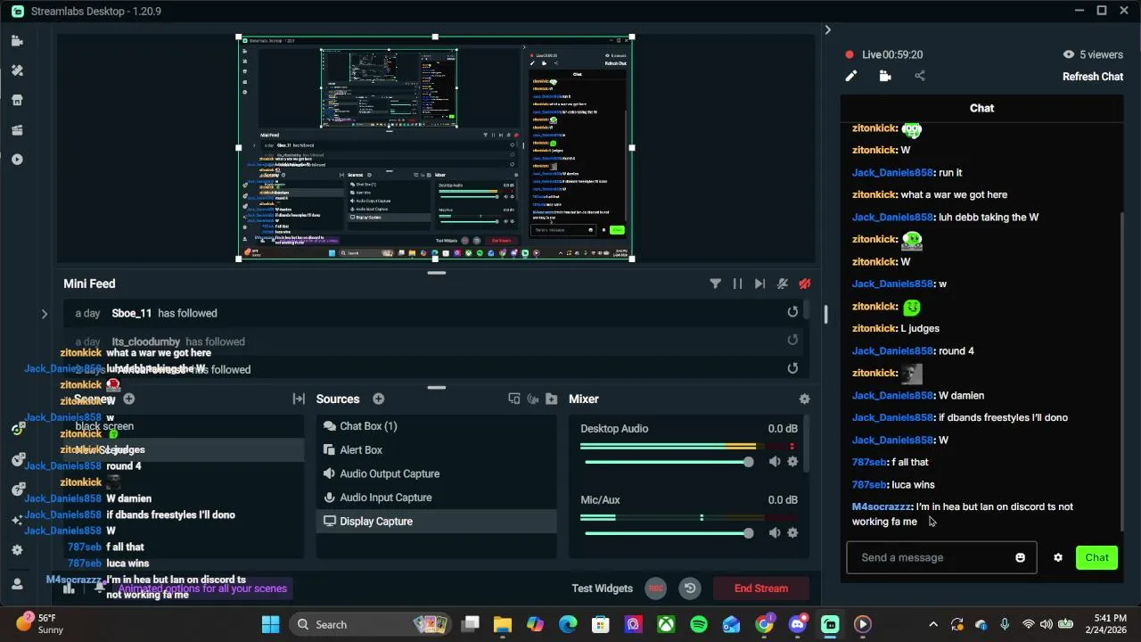Click the first icon right of Sources heading
The width and height of the screenshot is (1141, 642).
tap(514, 399)
